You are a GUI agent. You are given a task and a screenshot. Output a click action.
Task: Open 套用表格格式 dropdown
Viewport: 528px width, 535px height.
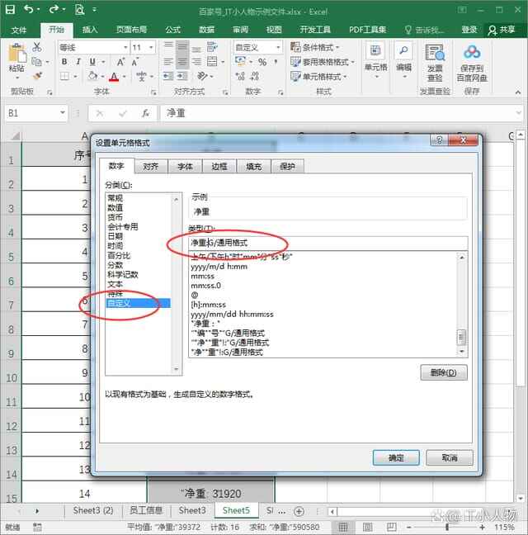click(323, 62)
